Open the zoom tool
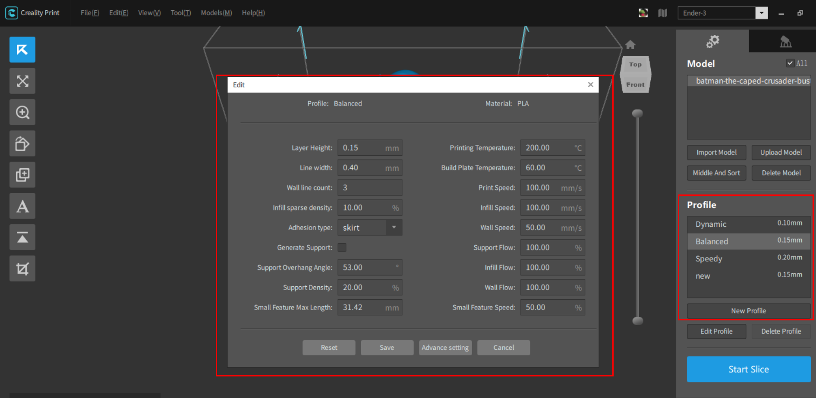816x398 pixels. 22,112
